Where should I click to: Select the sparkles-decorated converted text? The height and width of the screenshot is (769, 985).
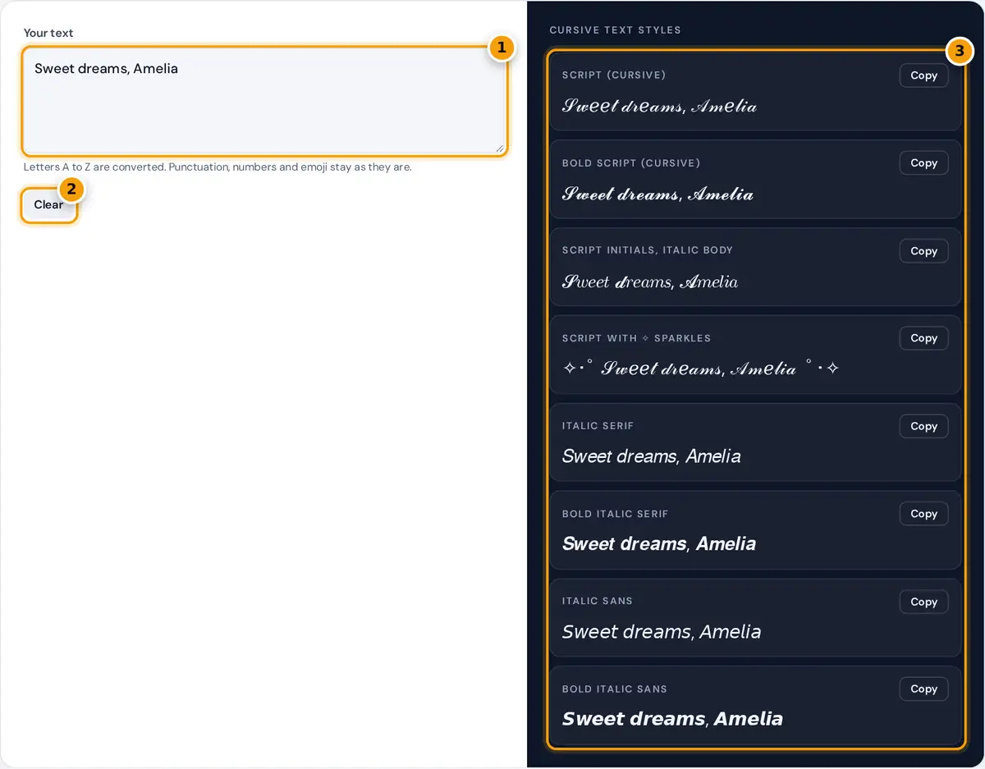pyautogui.click(x=701, y=368)
